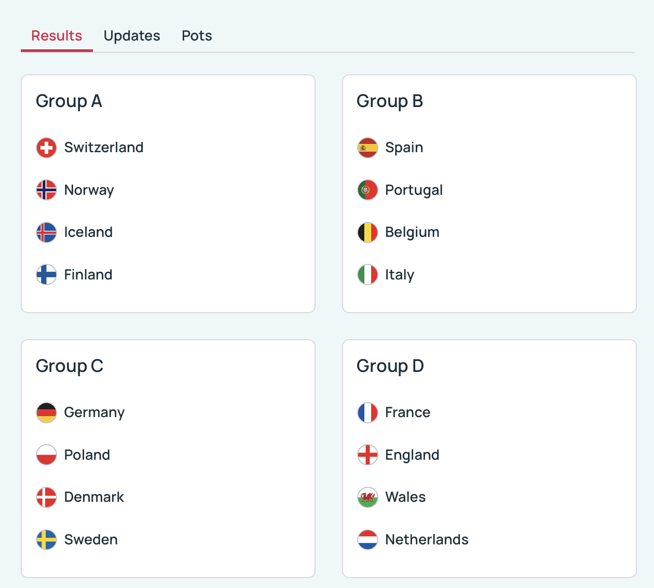Screen dimensions: 654x588
Task: Click the Poland team name
Action: 87,455
